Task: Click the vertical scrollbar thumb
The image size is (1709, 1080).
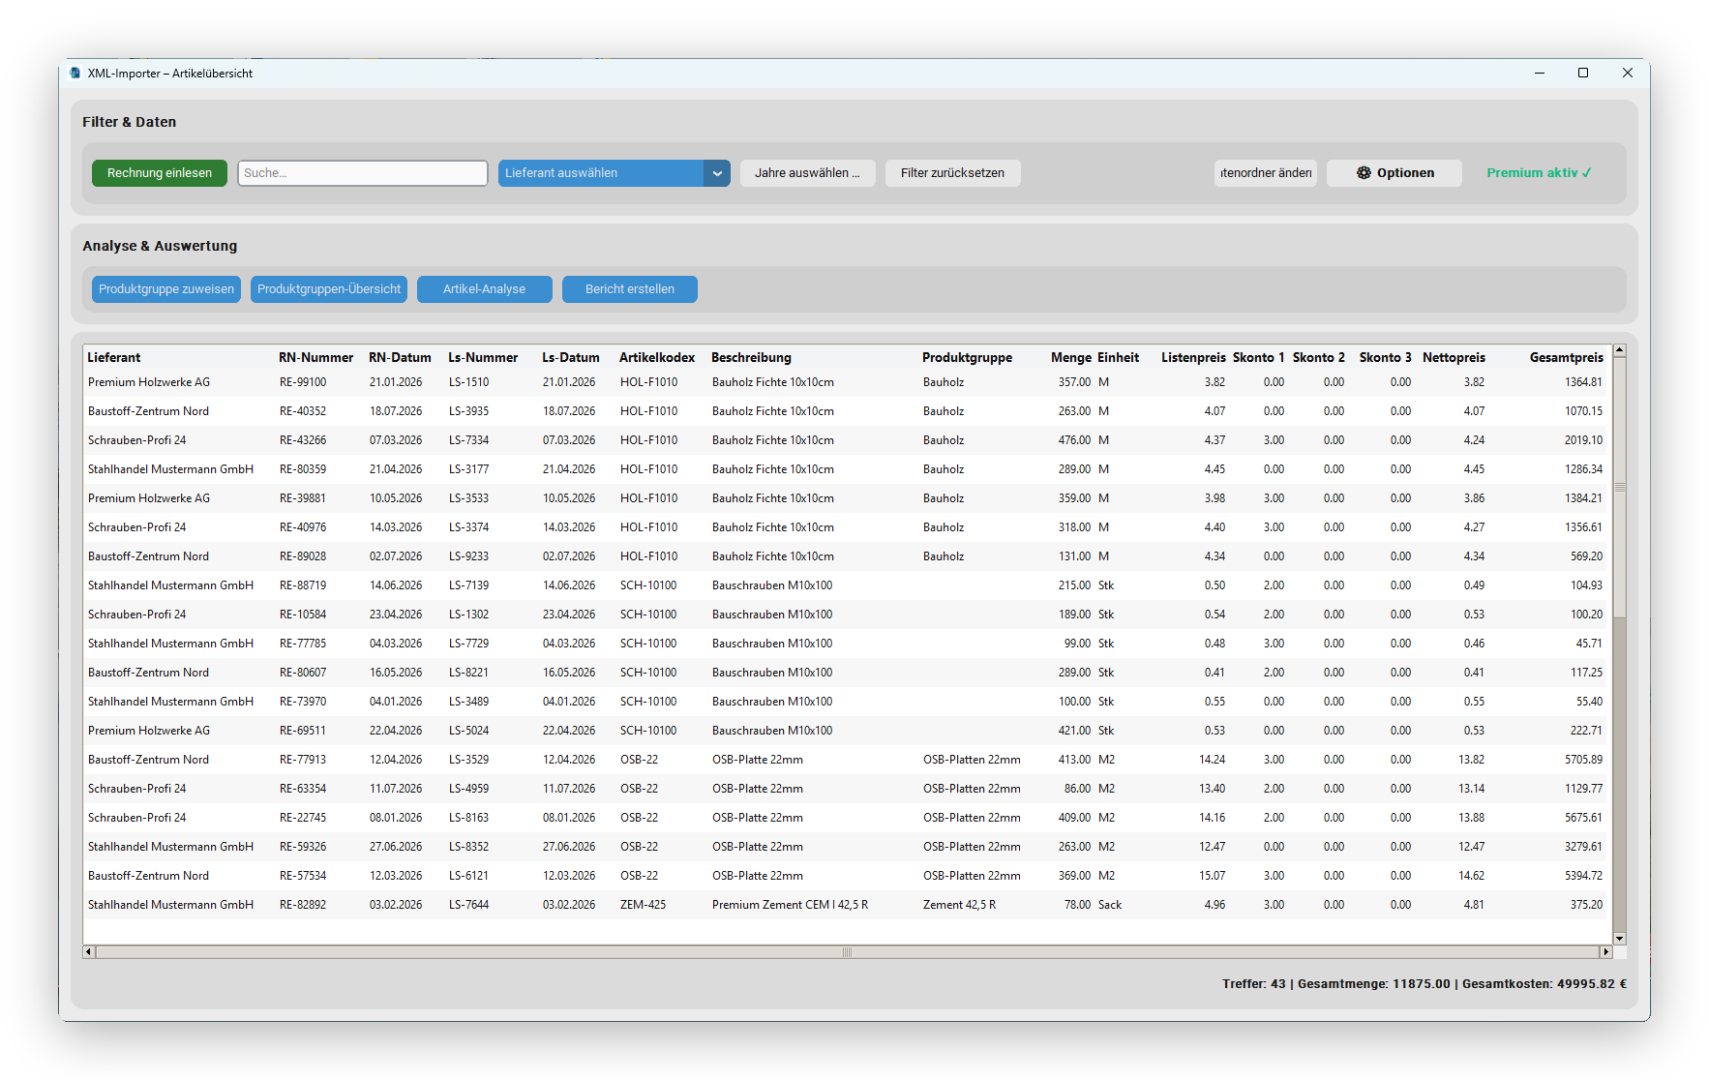Action: [1620, 487]
